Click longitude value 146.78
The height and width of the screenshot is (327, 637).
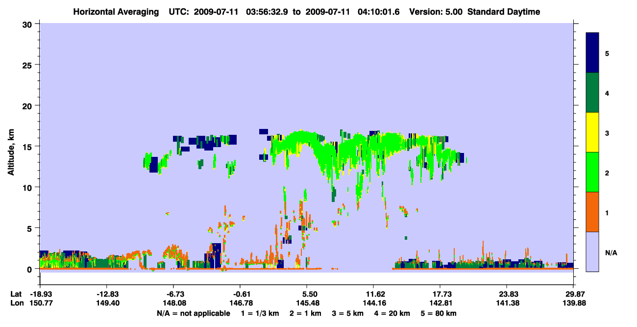240,303
